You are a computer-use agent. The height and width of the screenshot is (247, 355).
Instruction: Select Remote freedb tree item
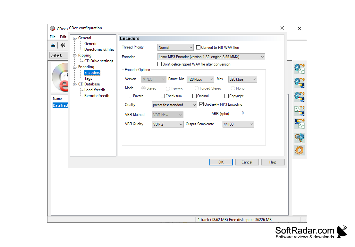pos(97,95)
